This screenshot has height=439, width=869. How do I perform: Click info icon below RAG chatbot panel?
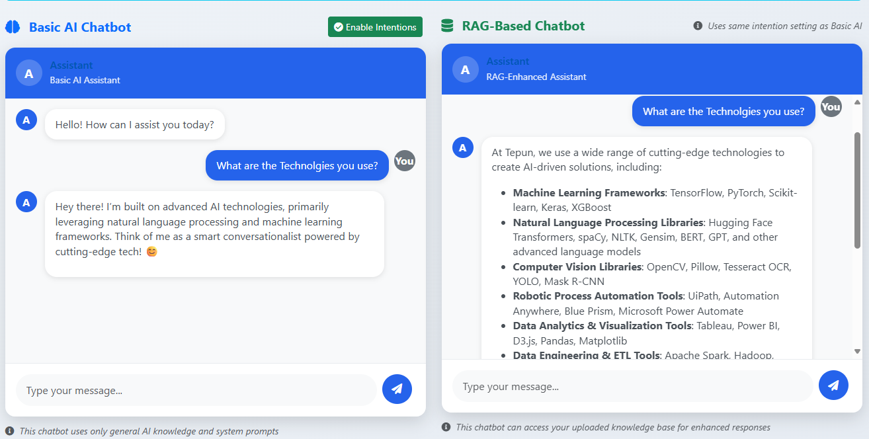[x=446, y=427]
